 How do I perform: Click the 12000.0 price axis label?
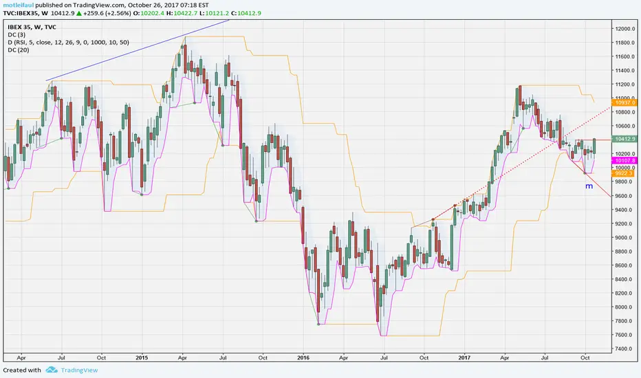click(x=625, y=29)
